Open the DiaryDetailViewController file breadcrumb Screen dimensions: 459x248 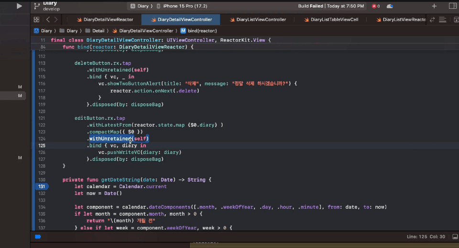coord(143,31)
